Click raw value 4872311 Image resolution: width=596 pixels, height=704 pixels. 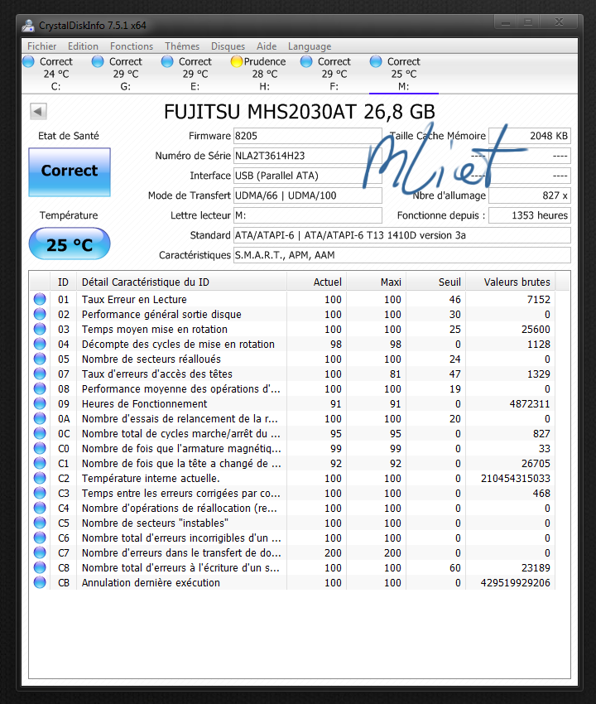(x=530, y=403)
